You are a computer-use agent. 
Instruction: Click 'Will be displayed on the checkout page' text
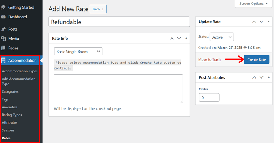[x=88, y=108]
